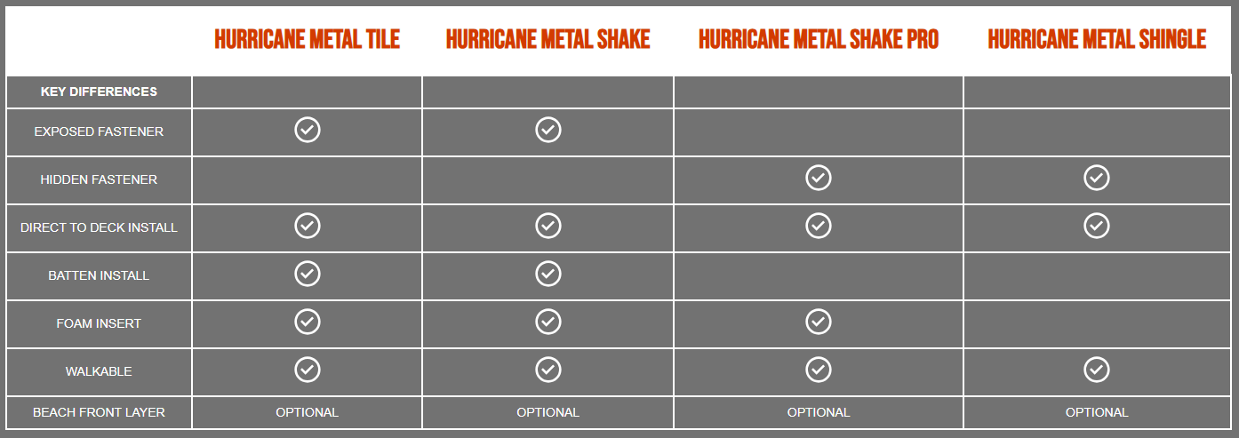Click Direct to Deck checkmark for Metal Tile
This screenshot has height=438, width=1239.
308,226
